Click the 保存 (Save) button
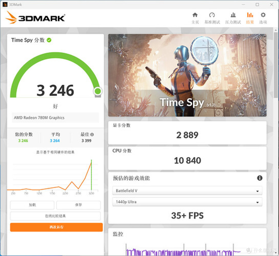 79,205
